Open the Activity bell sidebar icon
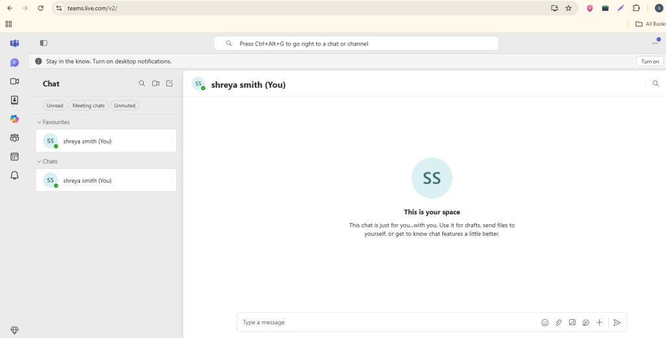The width and height of the screenshot is (666, 338). coord(14,175)
